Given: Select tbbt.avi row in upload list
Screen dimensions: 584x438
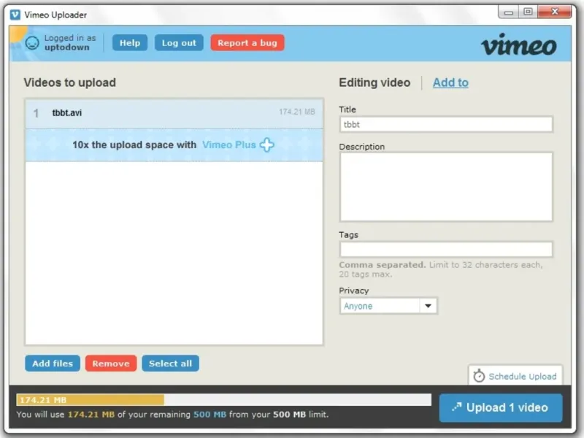Looking at the screenshot, I should (174, 113).
